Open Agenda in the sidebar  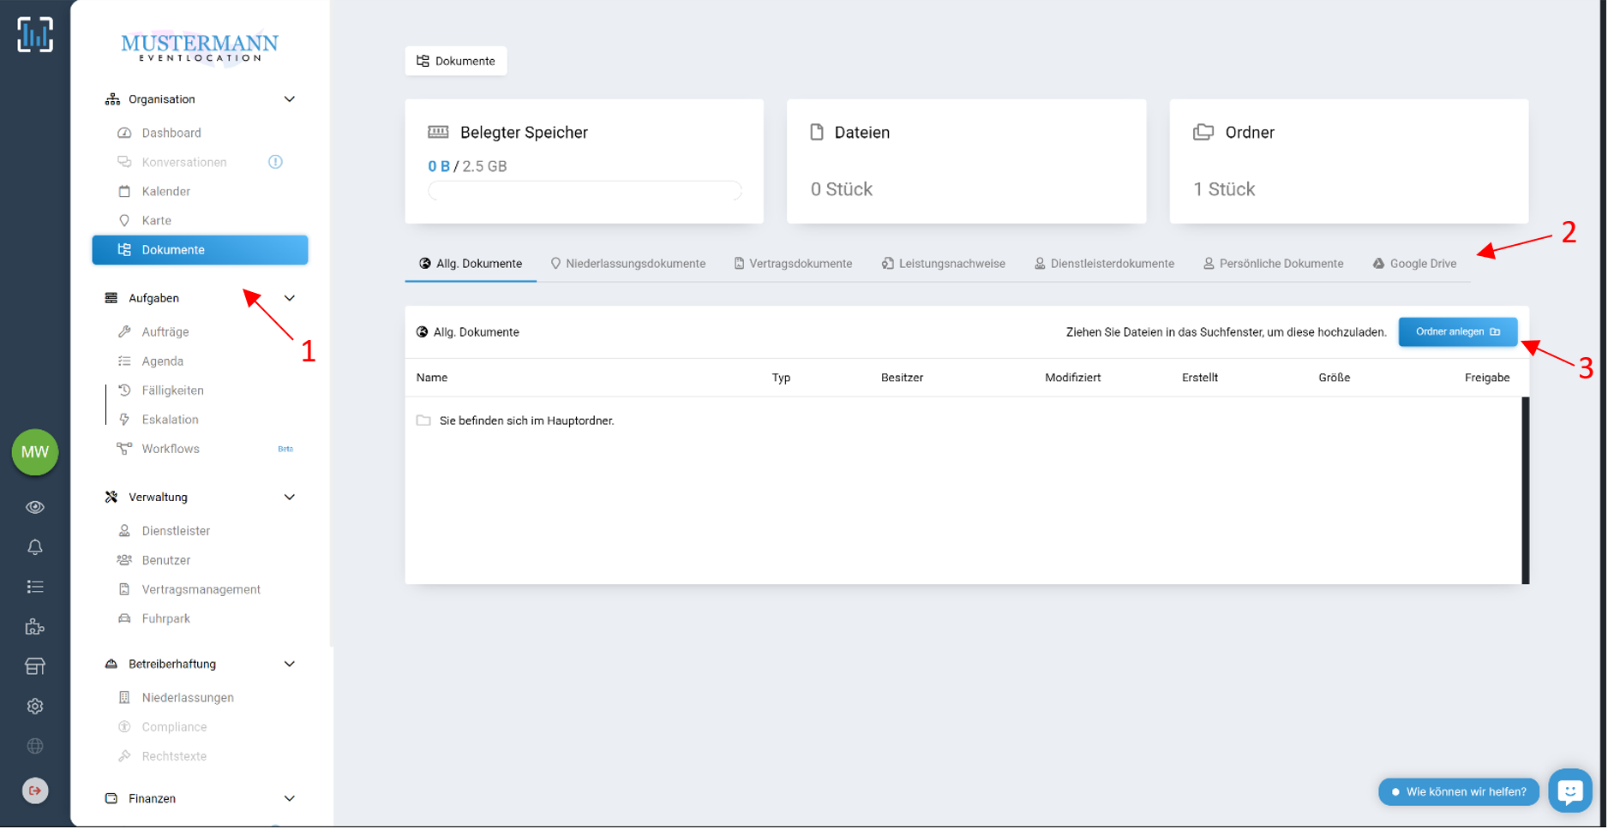click(x=163, y=361)
